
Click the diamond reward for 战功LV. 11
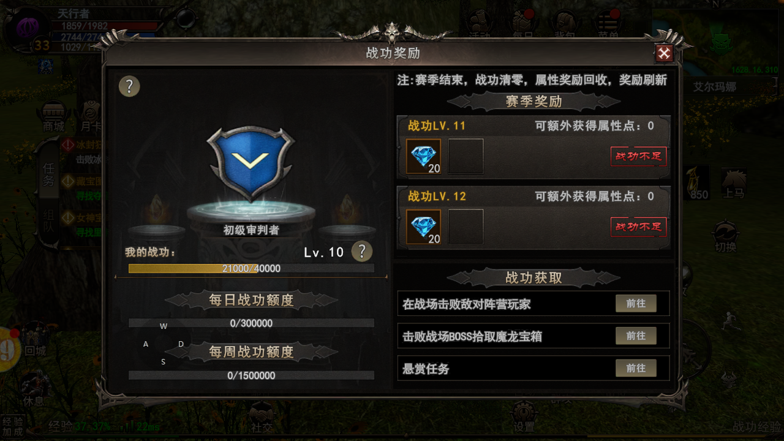424,156
